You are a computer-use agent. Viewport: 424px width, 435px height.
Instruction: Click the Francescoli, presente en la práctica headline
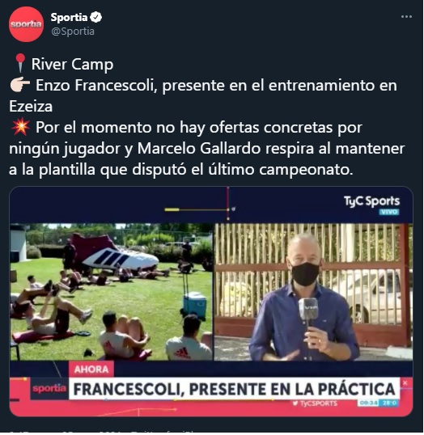coord(234,389)
